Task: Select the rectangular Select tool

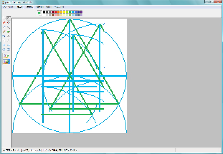Action: click(x=8, y=18)
